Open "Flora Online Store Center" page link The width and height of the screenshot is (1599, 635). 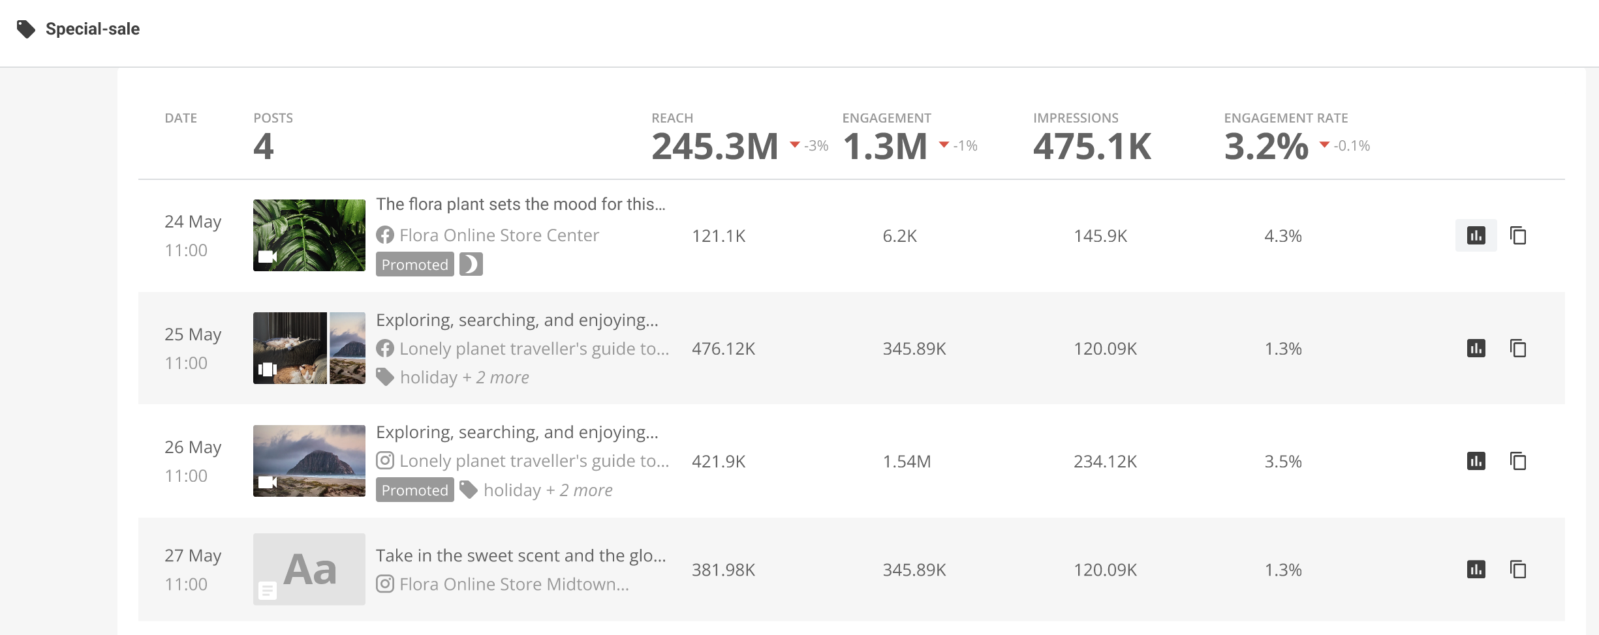(x=499, y=235)
